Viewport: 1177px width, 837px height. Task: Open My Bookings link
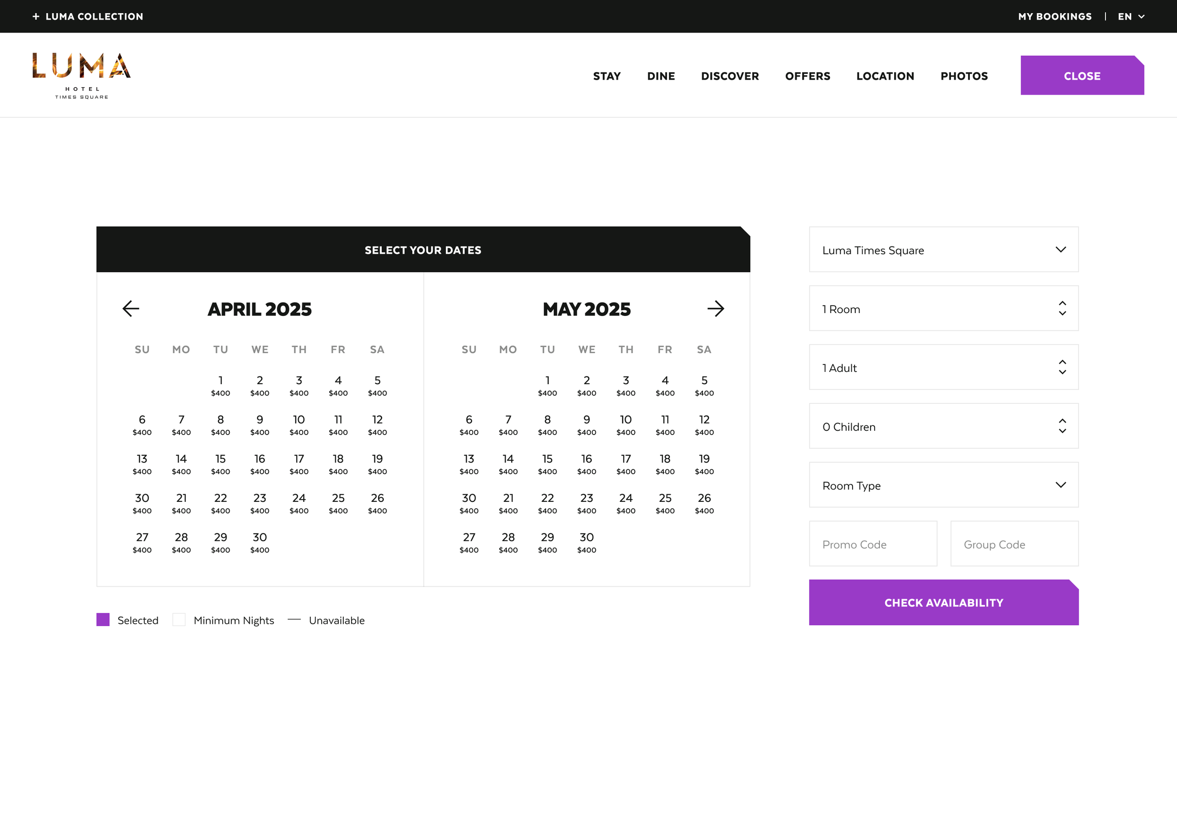coord(1054,16)
